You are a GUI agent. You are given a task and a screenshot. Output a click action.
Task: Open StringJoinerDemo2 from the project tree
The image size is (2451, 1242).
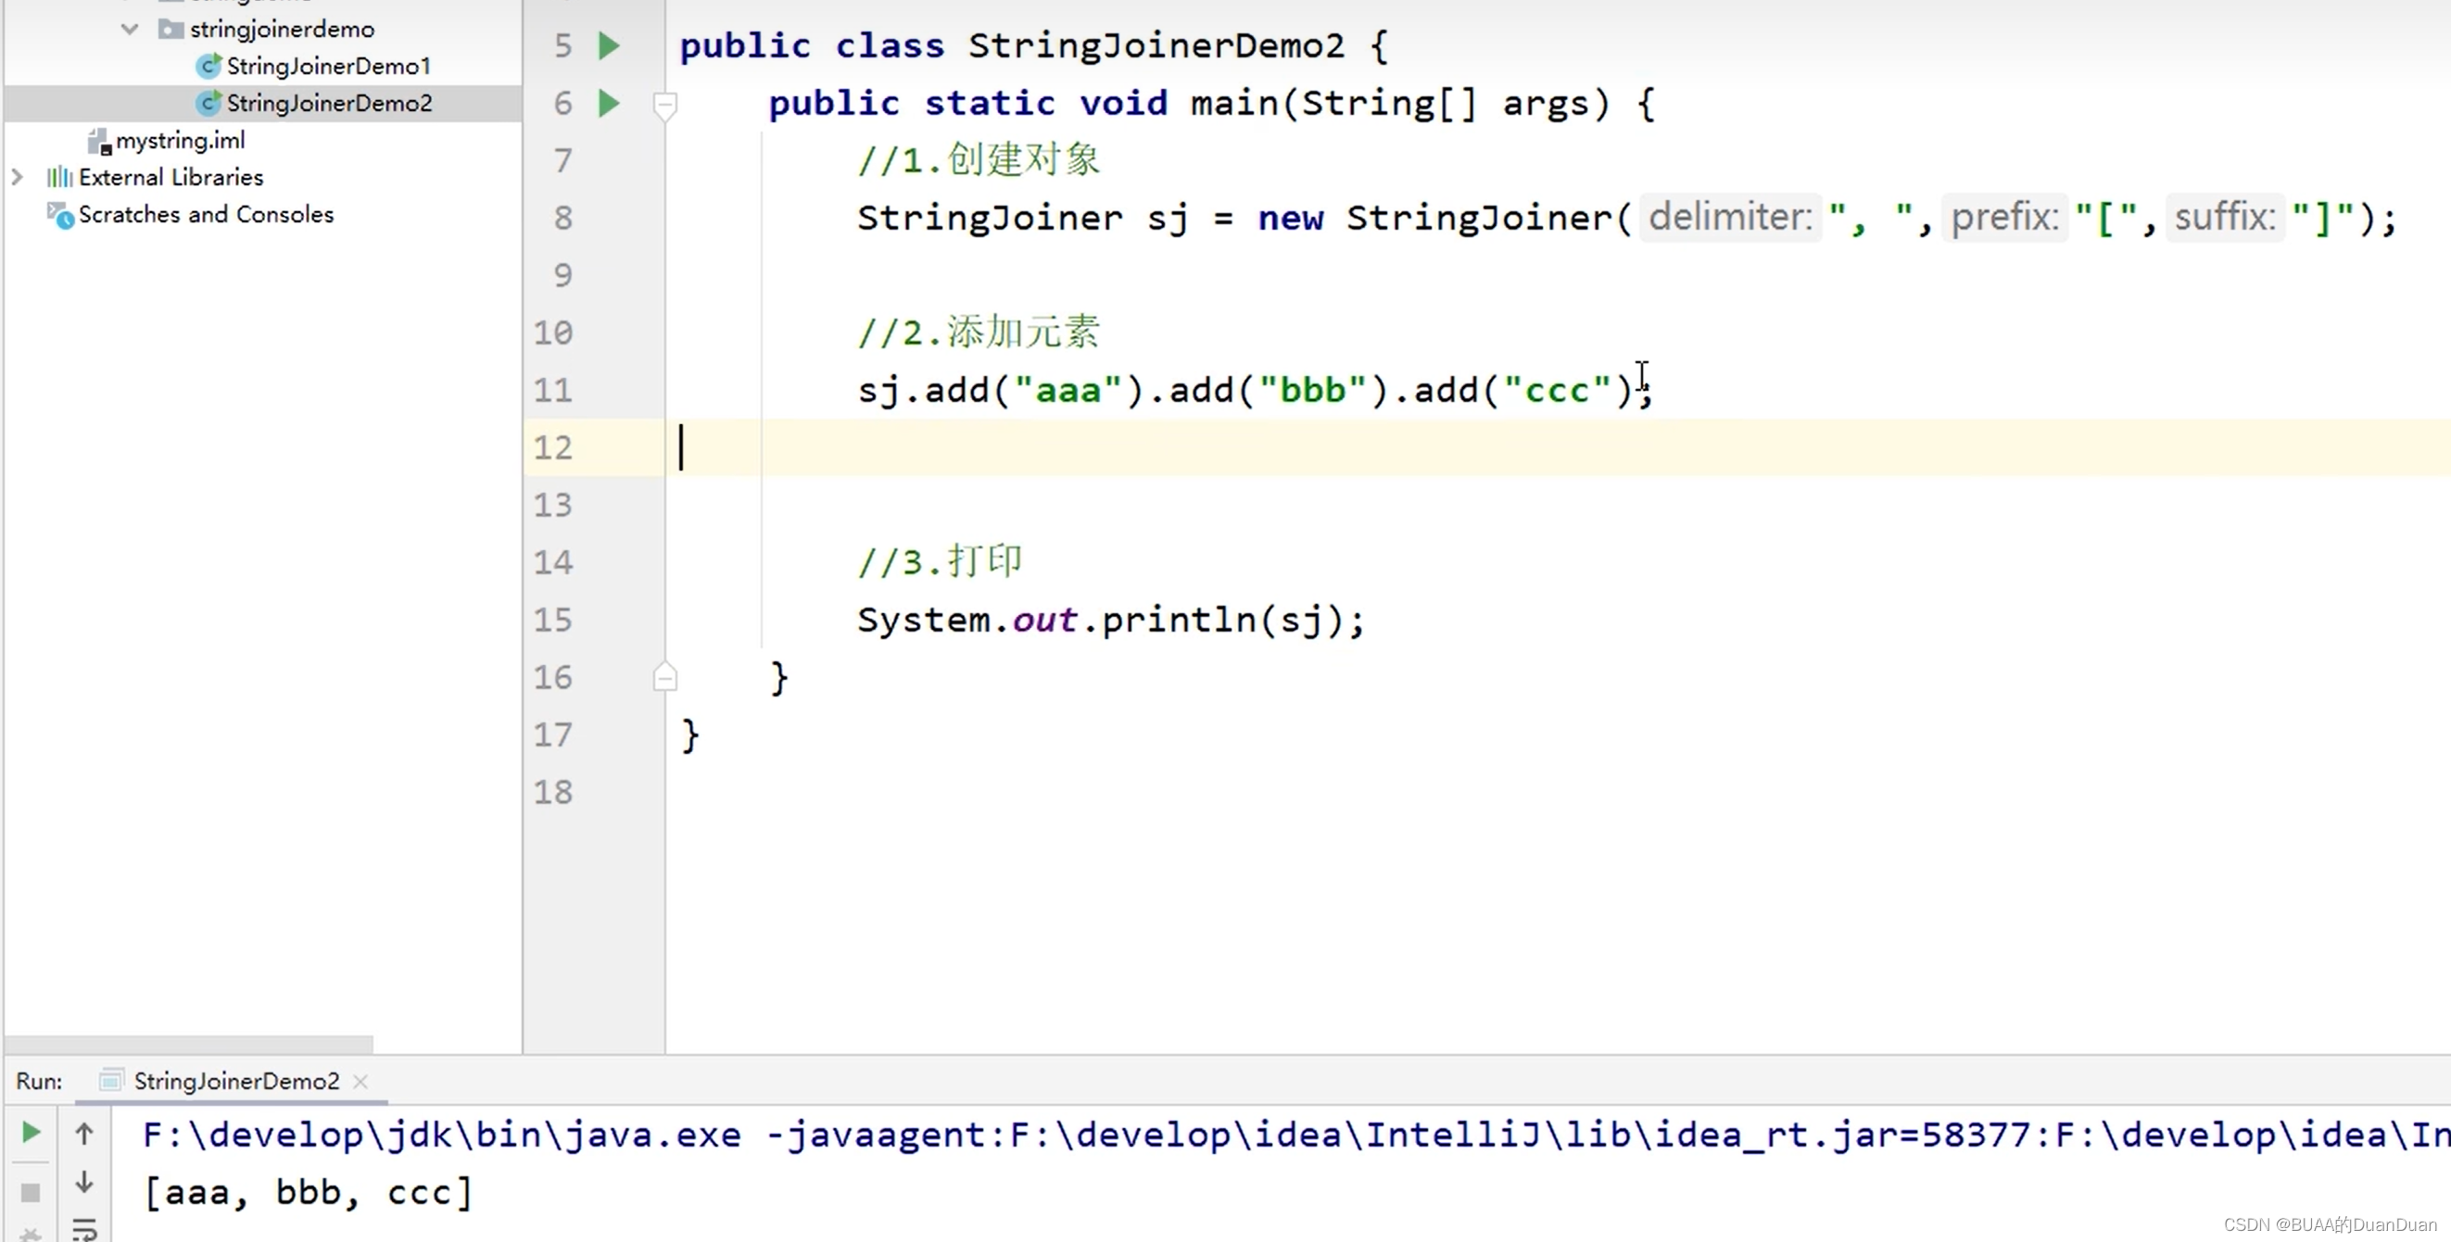pyautogui.click(x=328, y=103)
